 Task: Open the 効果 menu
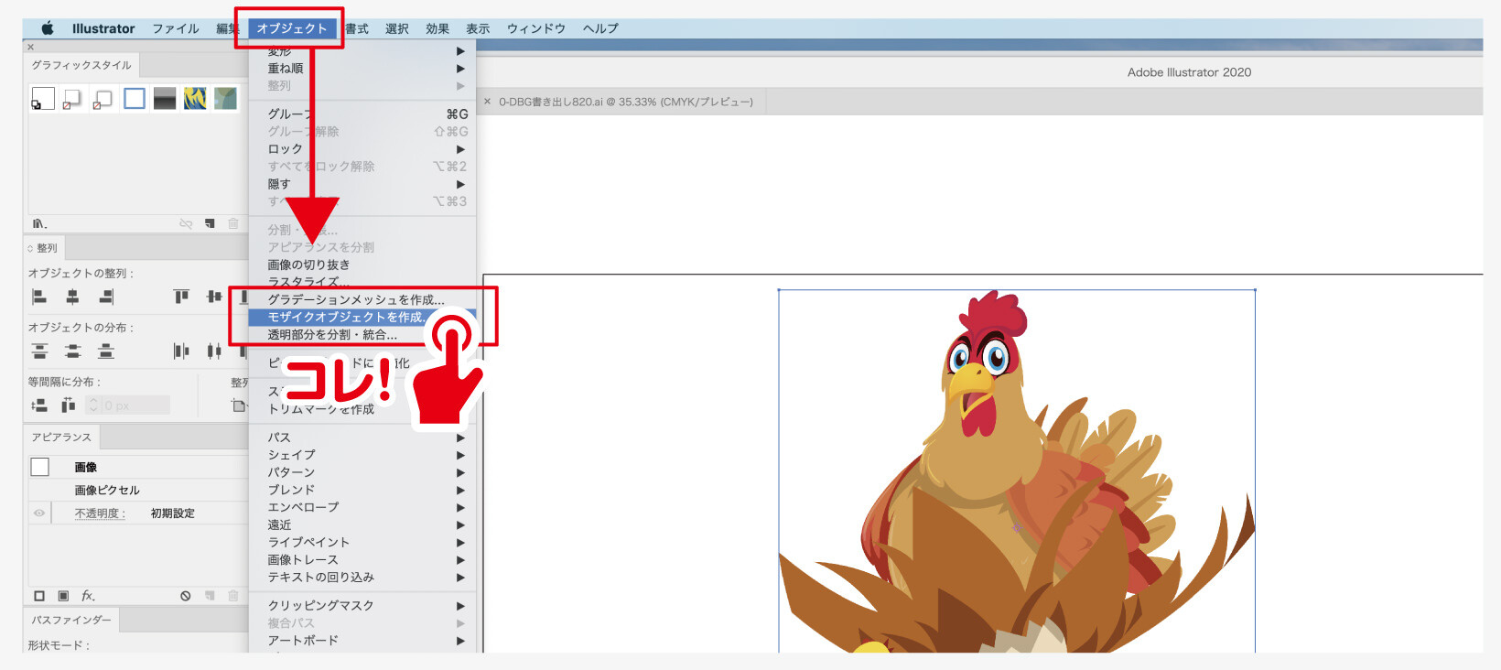click(437, 28)
